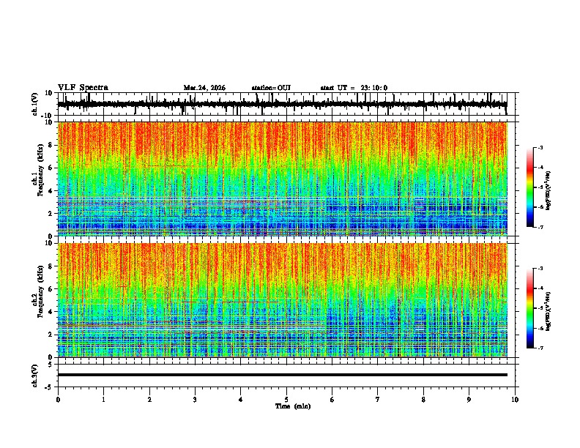Click the ch.2 "Frequency (kHz)" axis label
580x448 pixels.
click(x=40, y=291)
